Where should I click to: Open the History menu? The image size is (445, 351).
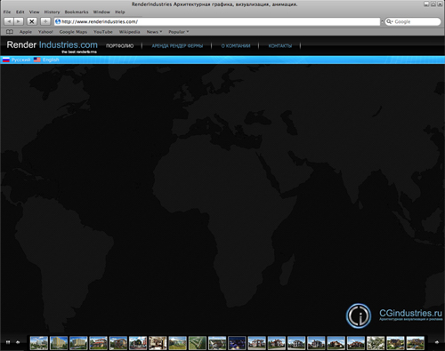pos(52,12)
